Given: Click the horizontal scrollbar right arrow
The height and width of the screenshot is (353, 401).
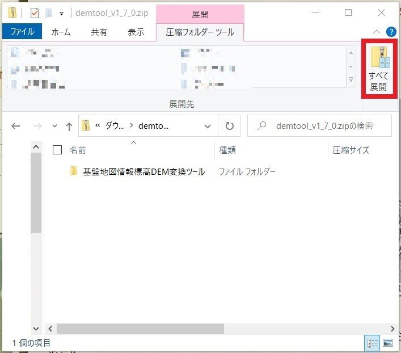Looking at the screenshot, I should (x=392, y=329).
